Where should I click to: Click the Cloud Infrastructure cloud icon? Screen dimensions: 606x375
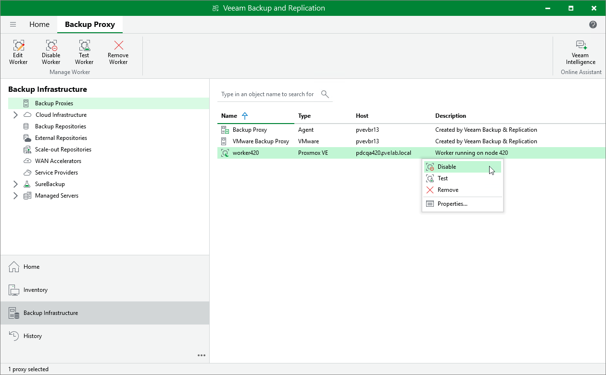[x=27, y=115]
